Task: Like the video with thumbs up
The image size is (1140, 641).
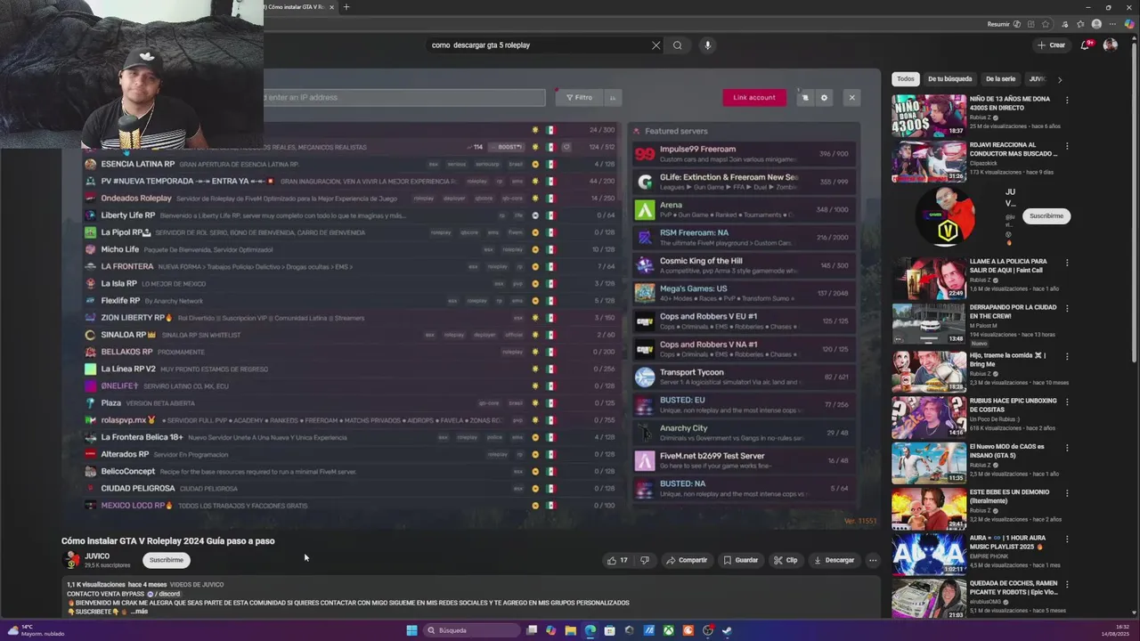Action: [x=617, y=560]
